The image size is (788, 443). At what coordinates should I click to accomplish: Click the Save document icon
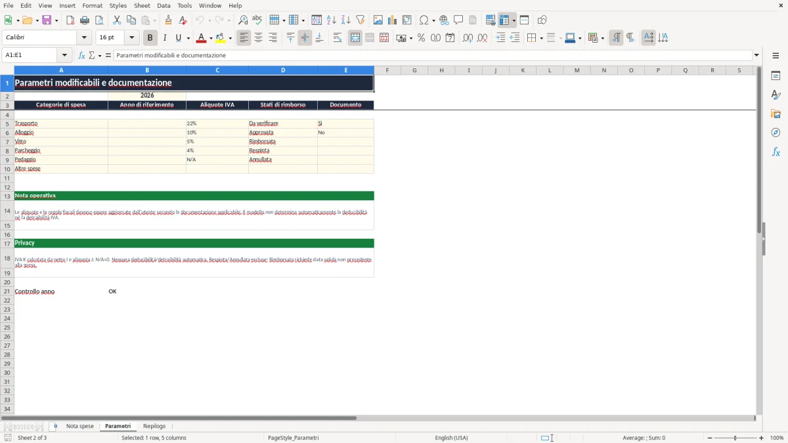(x=47, y=20)
